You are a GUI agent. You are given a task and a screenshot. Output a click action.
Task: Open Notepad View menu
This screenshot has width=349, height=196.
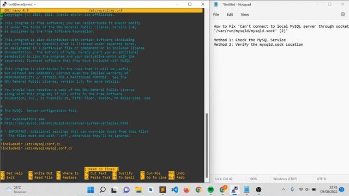point(245,15)
